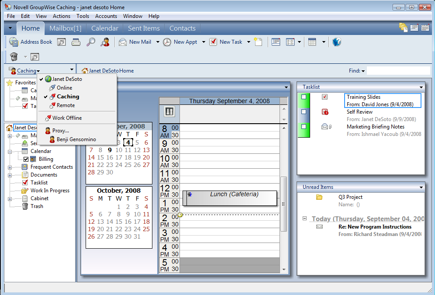
Task: Choose Work Offline from the menu
Action: tap(67, 118)
